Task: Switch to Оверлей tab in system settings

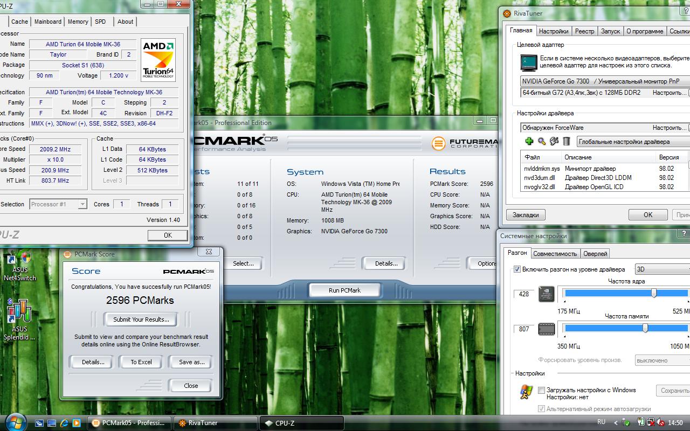Action: coord(595,254)
